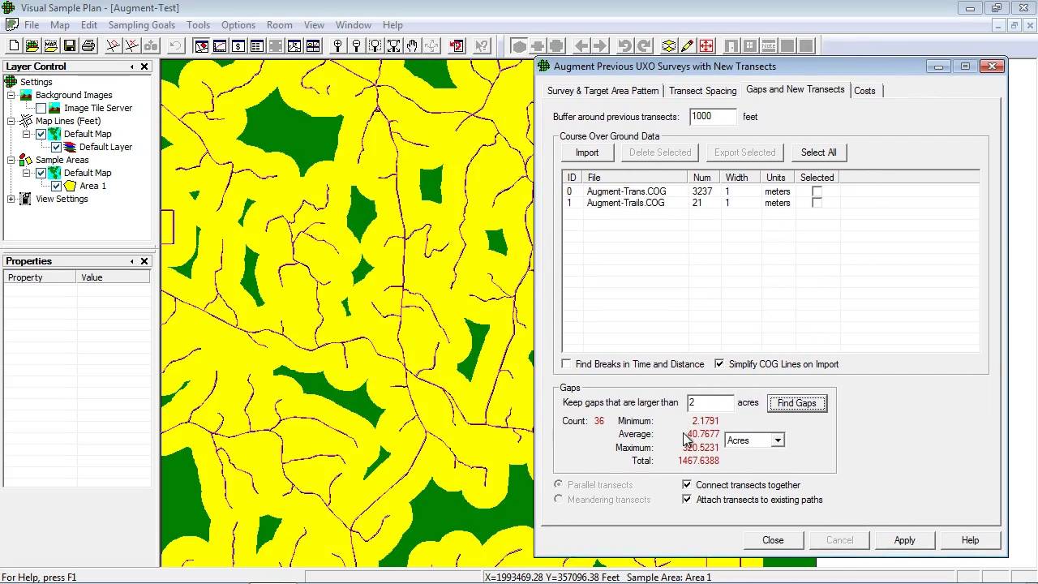
Task: Click the yellow layers toolbar icon
Action: click(669, 46)
